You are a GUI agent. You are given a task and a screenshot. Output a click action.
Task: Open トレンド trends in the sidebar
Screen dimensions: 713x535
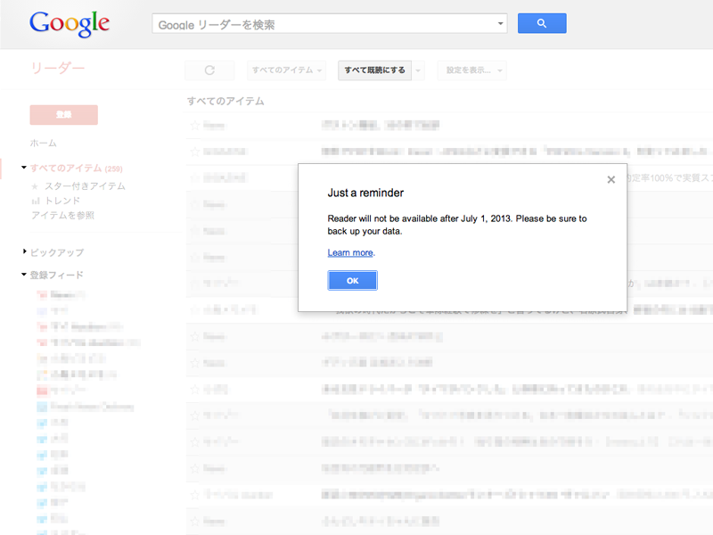pos(61,201)
